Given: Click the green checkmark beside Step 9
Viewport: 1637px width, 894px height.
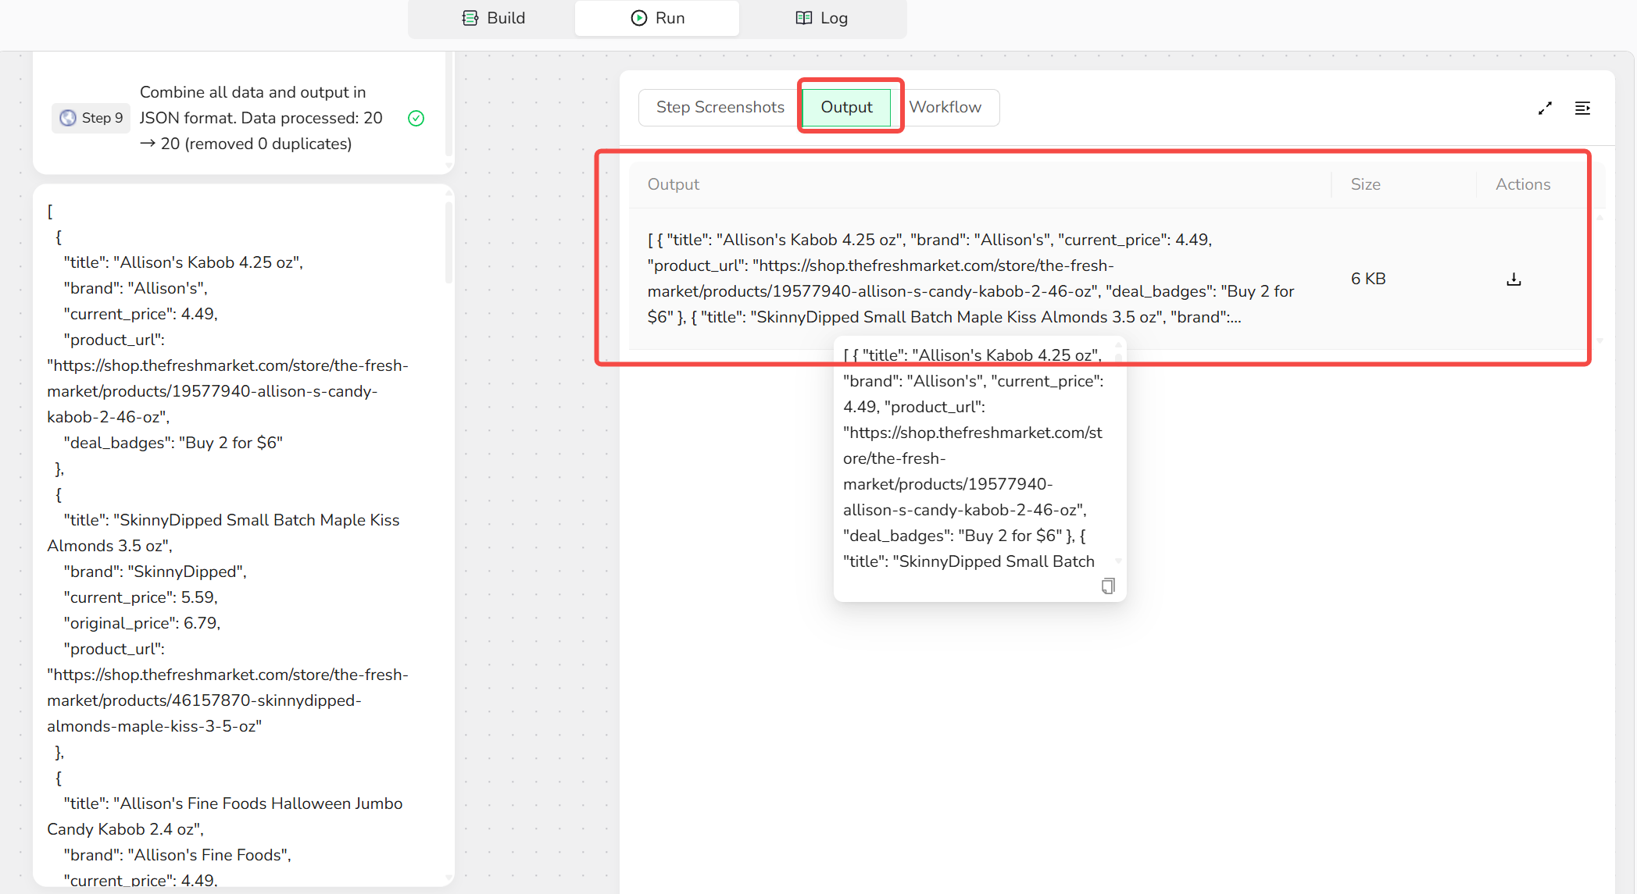Looking at the screenshot, I should 416,118.
